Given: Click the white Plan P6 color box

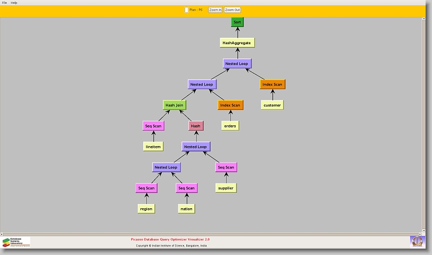Looking at the screenshot, I should coord(186,10).
